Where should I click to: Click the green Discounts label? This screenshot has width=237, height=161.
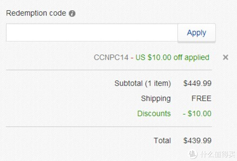154,113
